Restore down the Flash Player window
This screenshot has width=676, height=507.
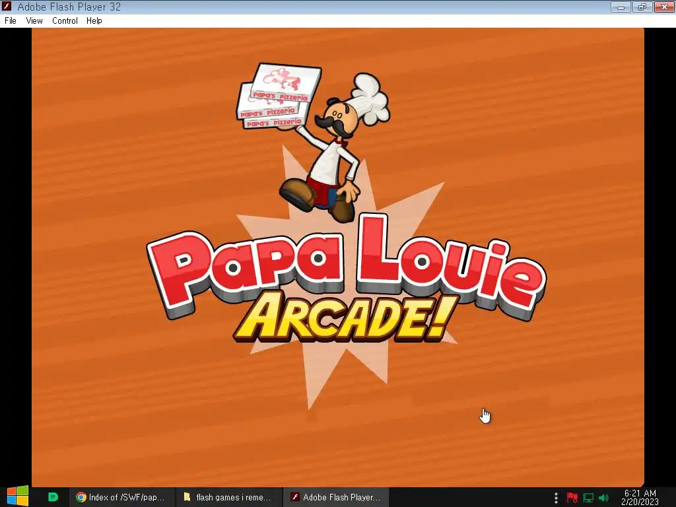click(642, 7)
